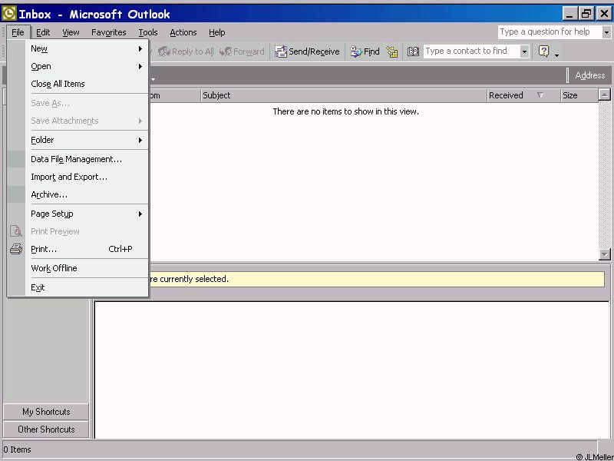Image resolution: width=614 pixels, height=461 pixels.
Task: Open the help question box dropdown arrow
Action: [x=606, y=32]
